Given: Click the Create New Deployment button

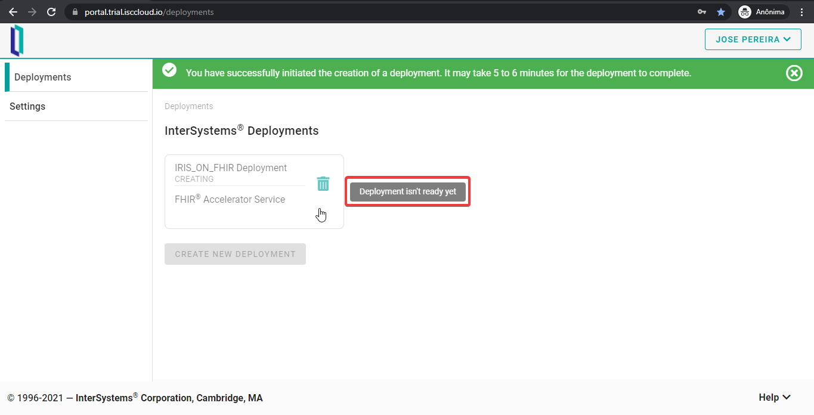Looking at the screenshot, I should pos(235,254).
